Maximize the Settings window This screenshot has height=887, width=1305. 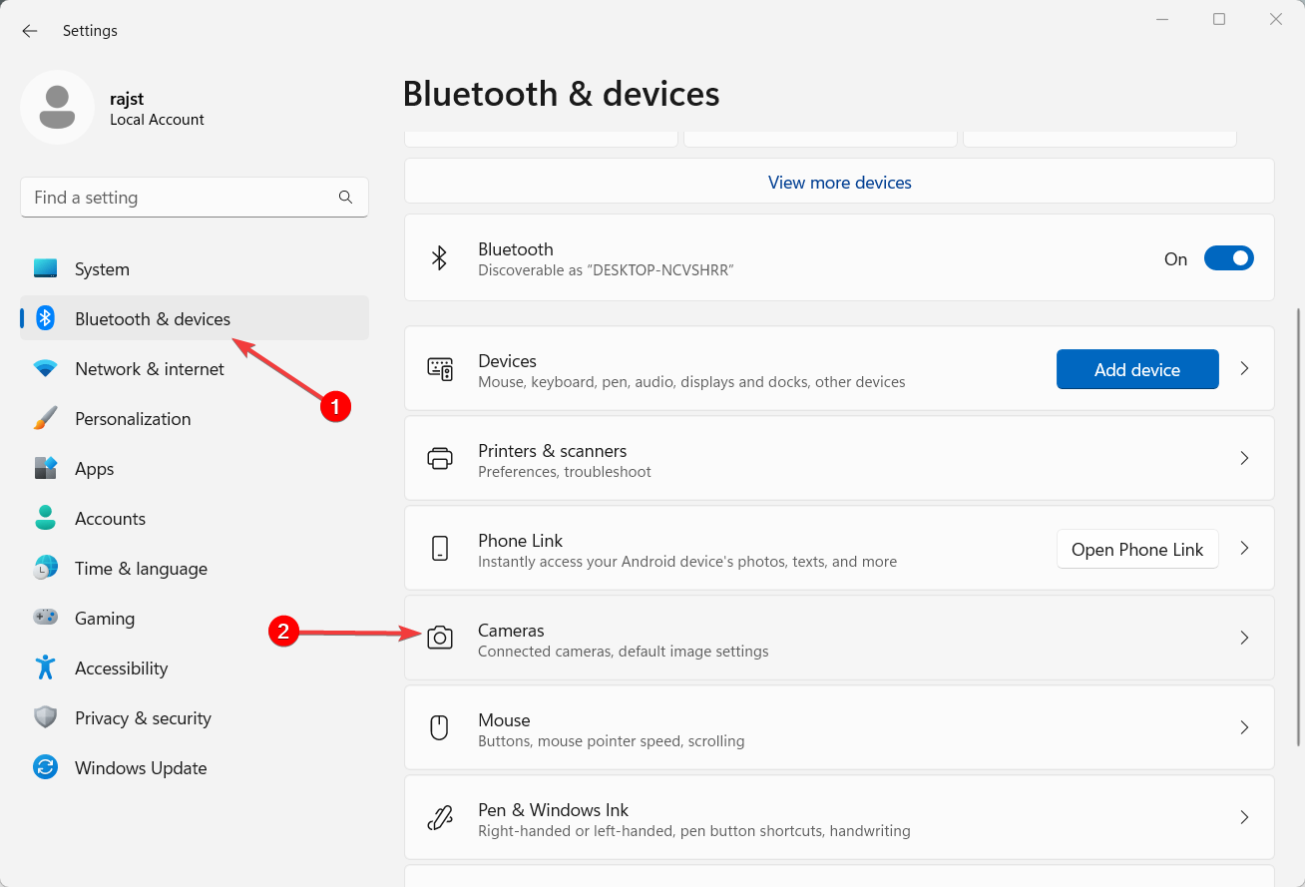tap(1219, 19)
